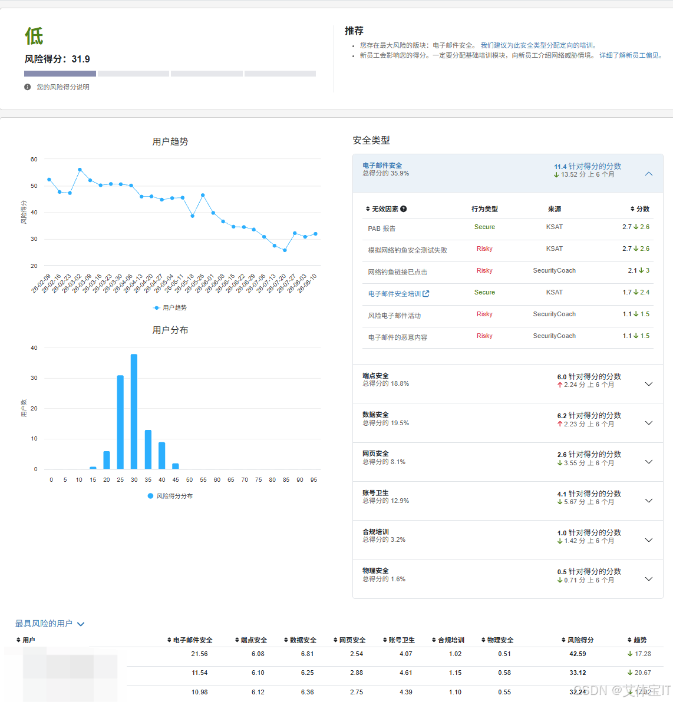Expand the 账号卫生 section chevron
Image resolution: width=673 pixels, height=702 pixels.
(x=649, y=501)
